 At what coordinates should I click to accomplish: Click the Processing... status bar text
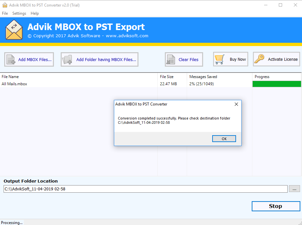point(12,223)
